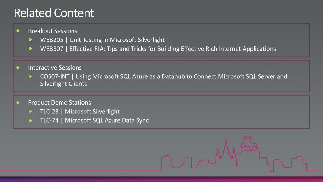Screen dimensions: 323x182
Task: Click the bullet next to TLC-74 entry
Action: 30,120
